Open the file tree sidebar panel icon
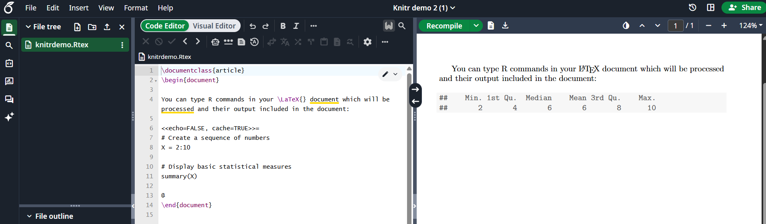766x224 pixels. (9, 28)
